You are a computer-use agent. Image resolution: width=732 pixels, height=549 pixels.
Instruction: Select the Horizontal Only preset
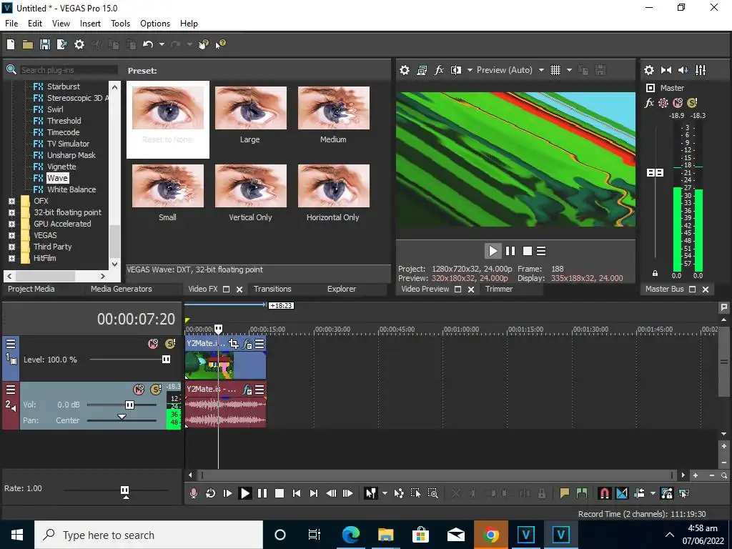tap(333, 193)
